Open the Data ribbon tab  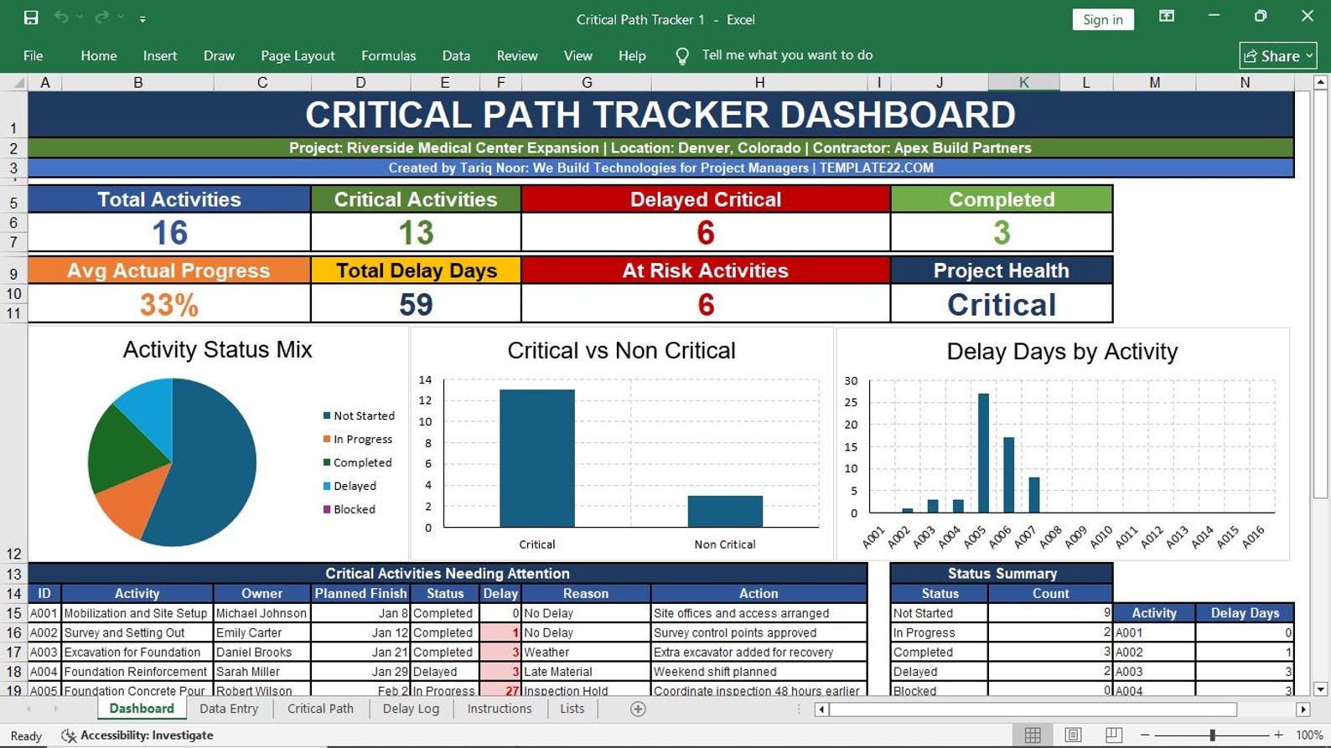(x=456, y=55)
